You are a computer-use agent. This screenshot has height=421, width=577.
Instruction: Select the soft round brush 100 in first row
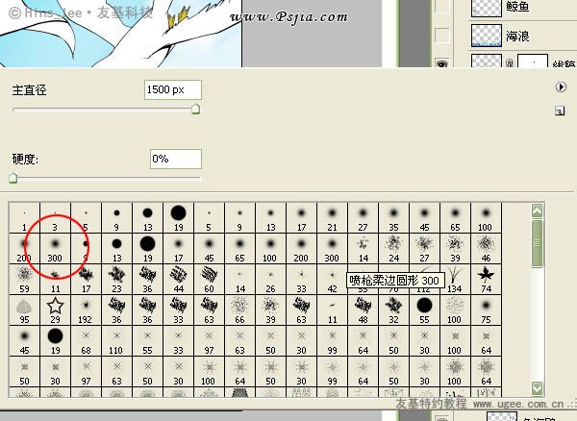[x=486, y=217]
